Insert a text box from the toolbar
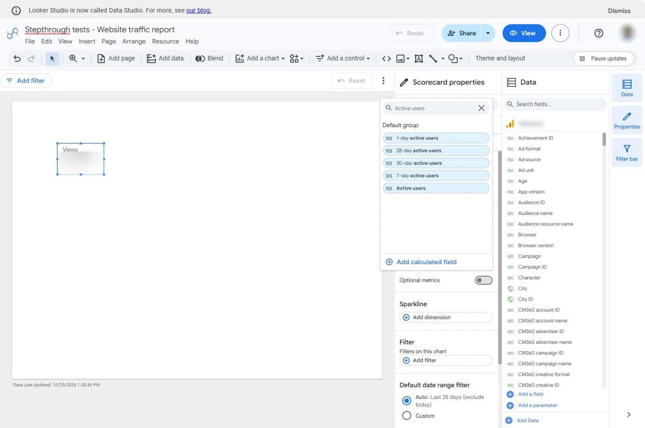The width and height of the screenshot is (645, 428). pos(419,58)
